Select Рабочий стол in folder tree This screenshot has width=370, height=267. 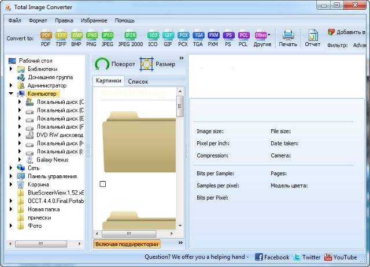click(x=35, y=61)
